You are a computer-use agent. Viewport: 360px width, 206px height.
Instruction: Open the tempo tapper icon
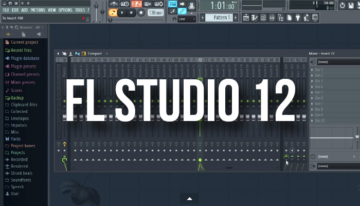pyautogui.click(x=307, y=18)
